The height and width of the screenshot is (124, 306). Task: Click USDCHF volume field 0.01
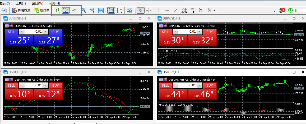(x=34, y=85)
